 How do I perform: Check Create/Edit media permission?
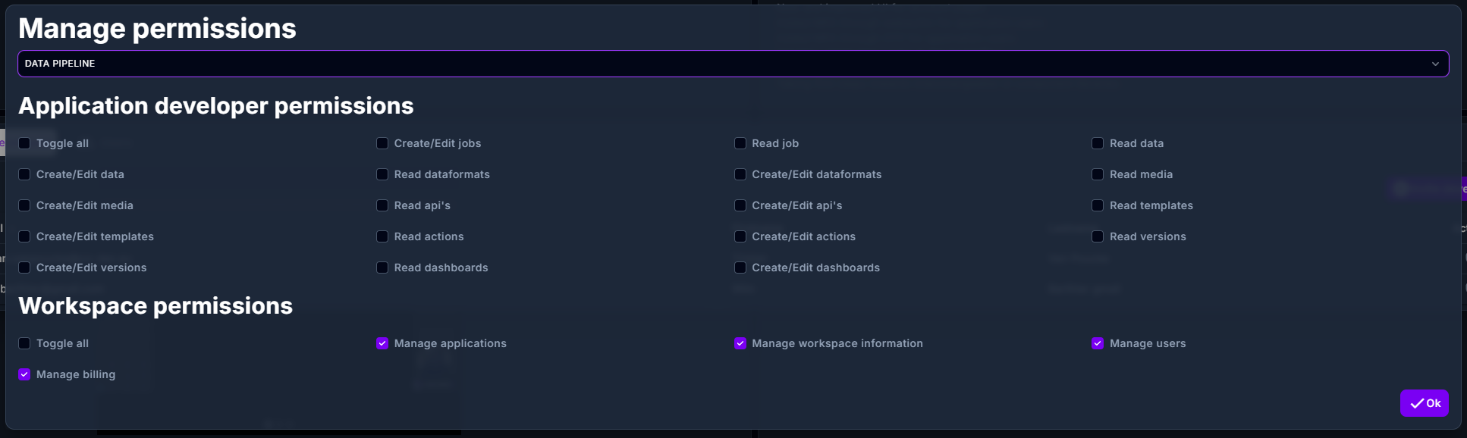point(24,205)
